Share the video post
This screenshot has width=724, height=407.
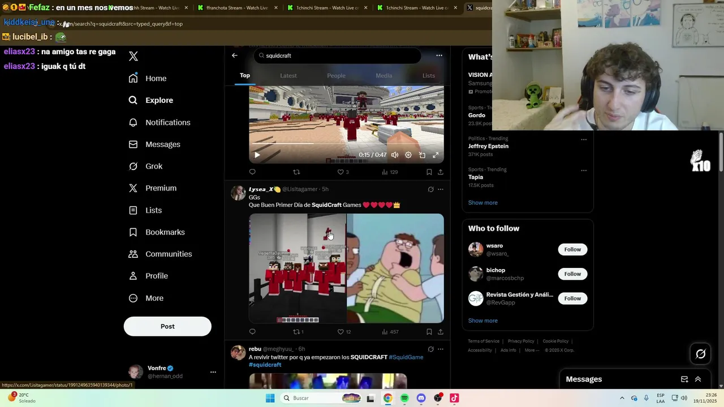(x=441, y=172)
